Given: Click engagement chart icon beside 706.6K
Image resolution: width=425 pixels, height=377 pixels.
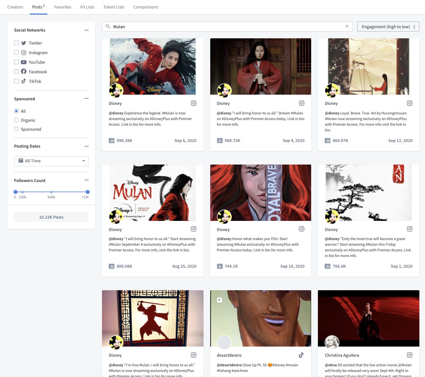Looking at the screenshot, I should [327, 266].
